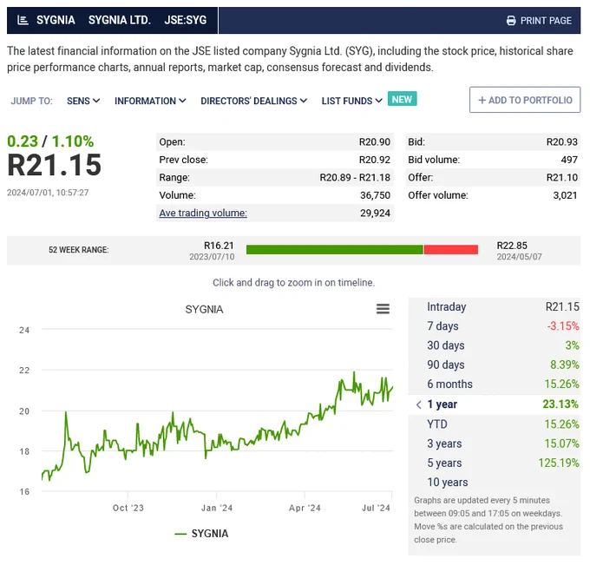Viewport: 590px width, 565px height.
Task: Click the SYGNIA tab in header
Action: (x=56, y=20)
